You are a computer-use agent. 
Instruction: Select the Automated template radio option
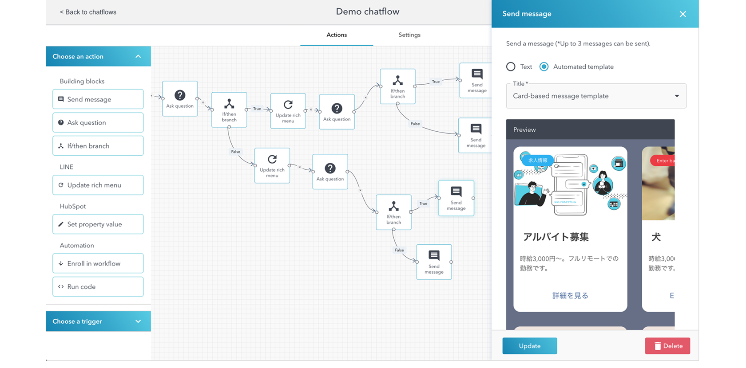[x=544, y=67]
